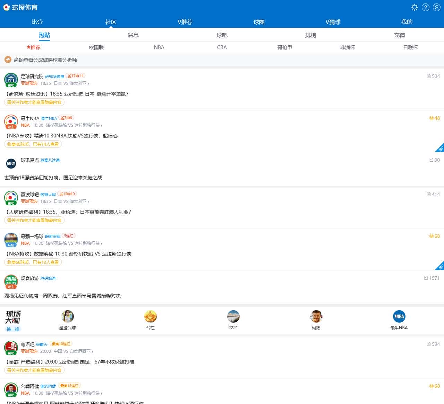Filter posts by ★推荐
The width and height of the screenshot is (444, 404).
click(x=34, y=47)
